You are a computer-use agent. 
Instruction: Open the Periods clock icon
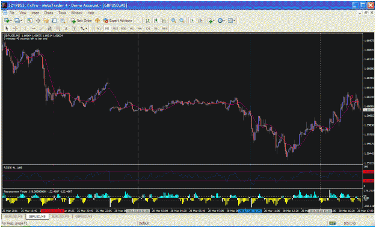coord(220,20)
